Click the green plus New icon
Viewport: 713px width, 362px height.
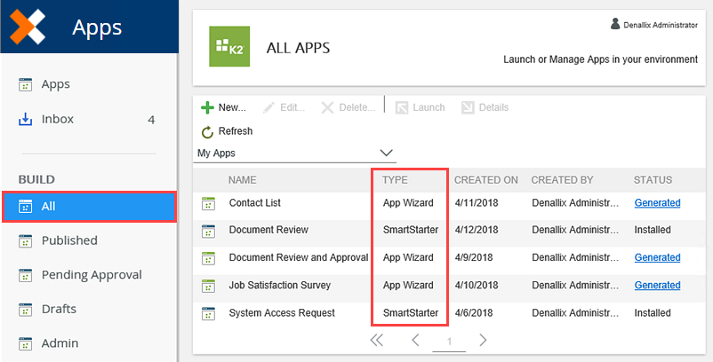[x=207, y=107]
